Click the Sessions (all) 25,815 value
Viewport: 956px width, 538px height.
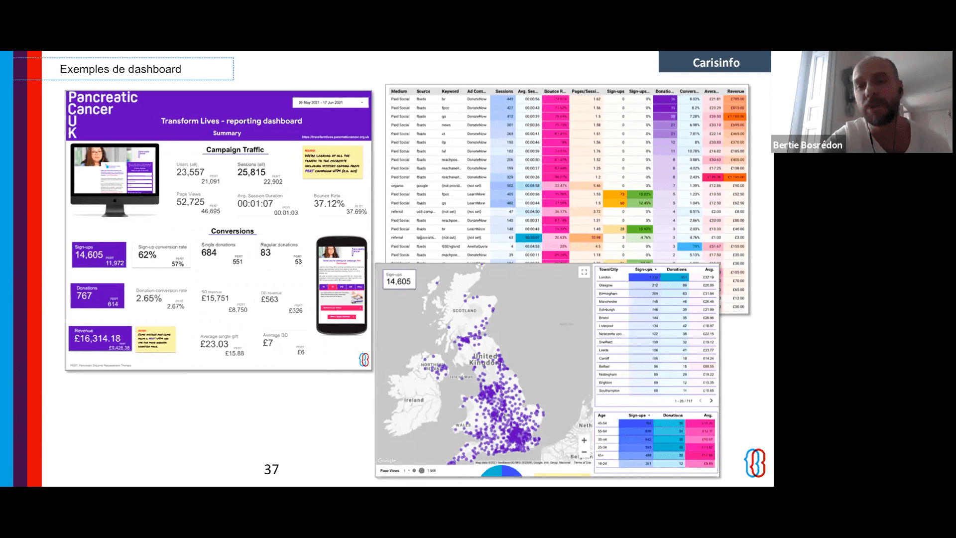point(251,172)
